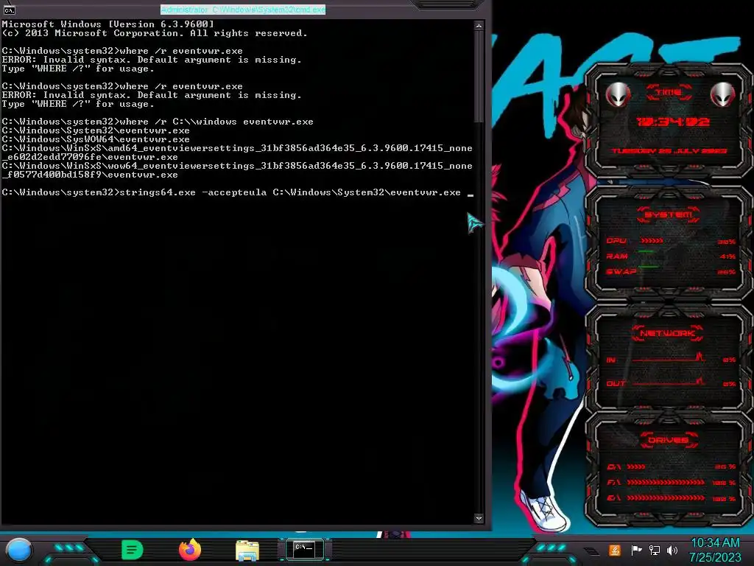Viewport: 754px width, 566px height.
Task: Click the F:\ drive usage bar
Action: 666,482
